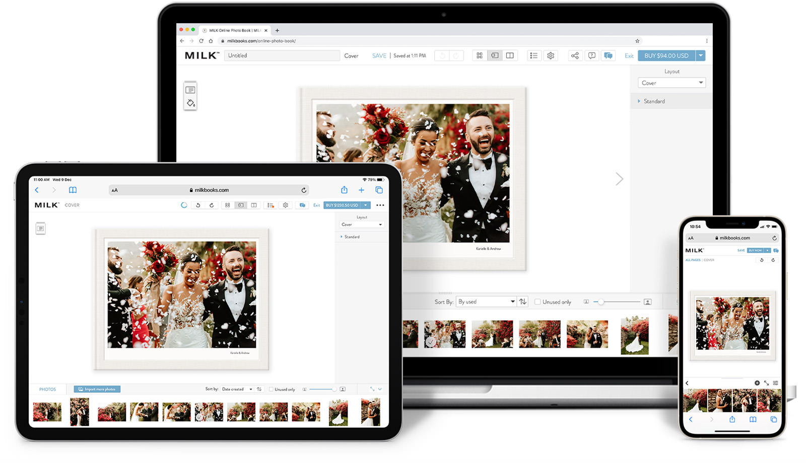Click the Untitled title field on laptop

tap(282, 55)
